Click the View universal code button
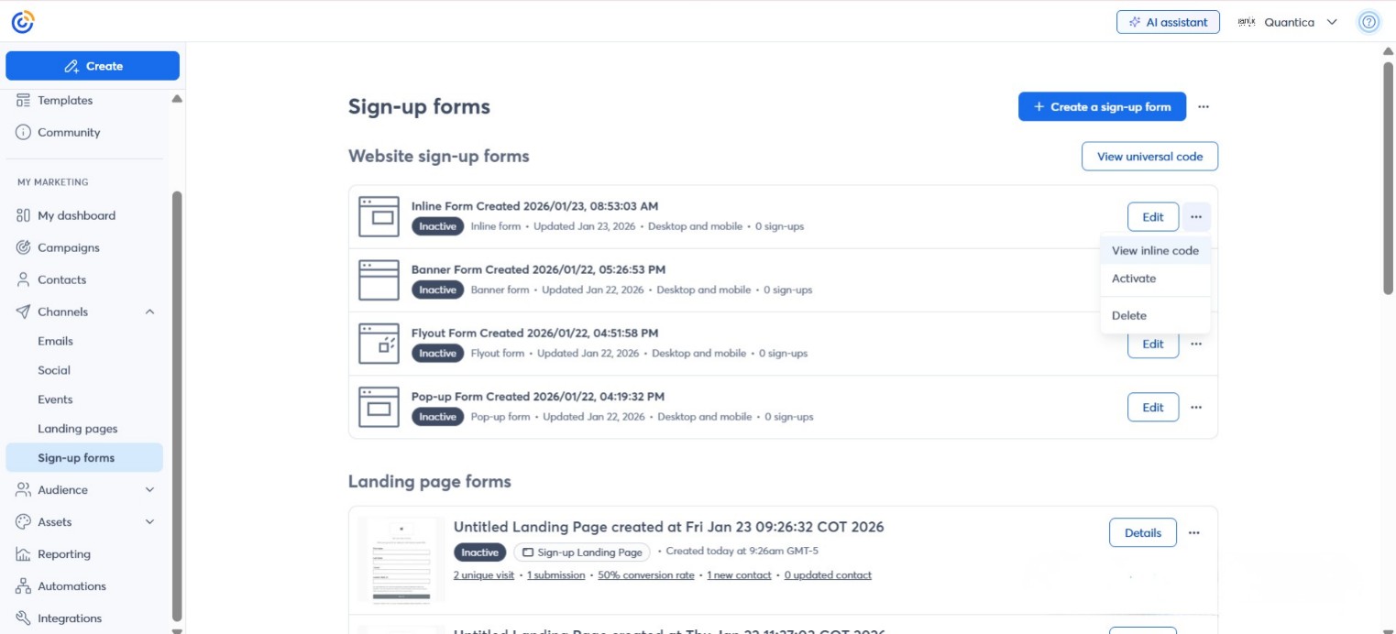The width and height of the screenshot is (1396, 634). (x=1149, y=157)
